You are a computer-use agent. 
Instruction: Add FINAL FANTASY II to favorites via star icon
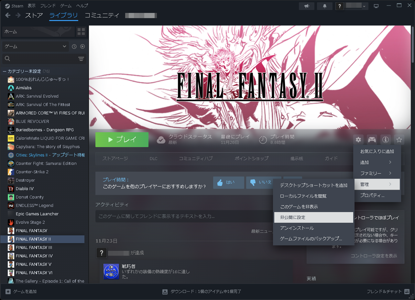[x=399, y=139]
